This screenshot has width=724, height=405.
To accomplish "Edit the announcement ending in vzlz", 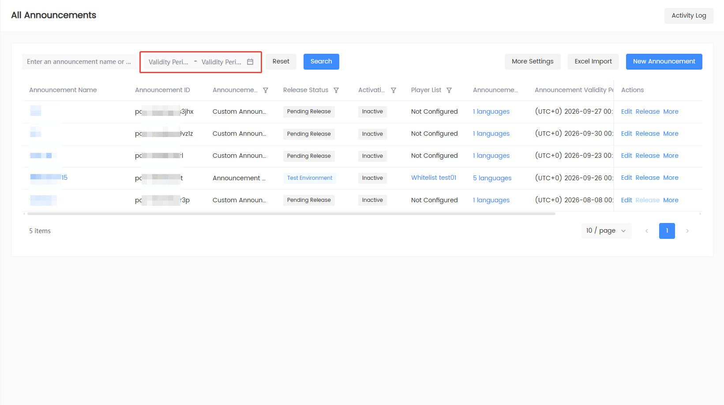I will tap(626, 134).
